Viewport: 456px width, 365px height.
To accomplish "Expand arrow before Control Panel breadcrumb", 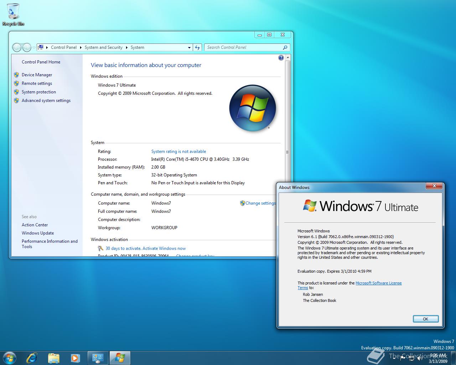I will pos(47,47).
